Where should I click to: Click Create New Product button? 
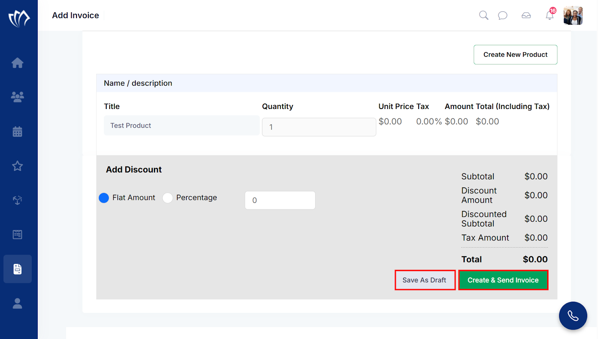click(x=515, y=55)
